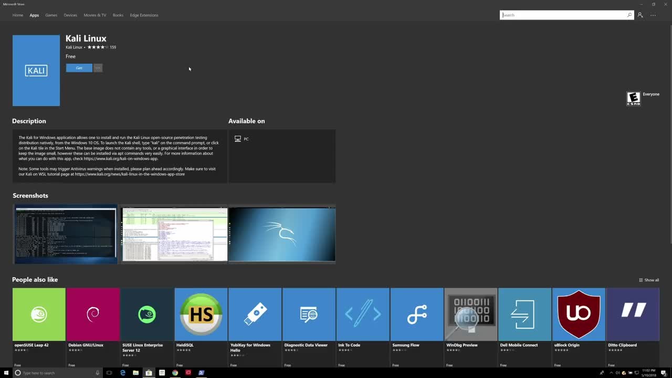Open the second screenshot with white windows
The width and height of the screenshot is (672, 378).
tap(175, 234)
